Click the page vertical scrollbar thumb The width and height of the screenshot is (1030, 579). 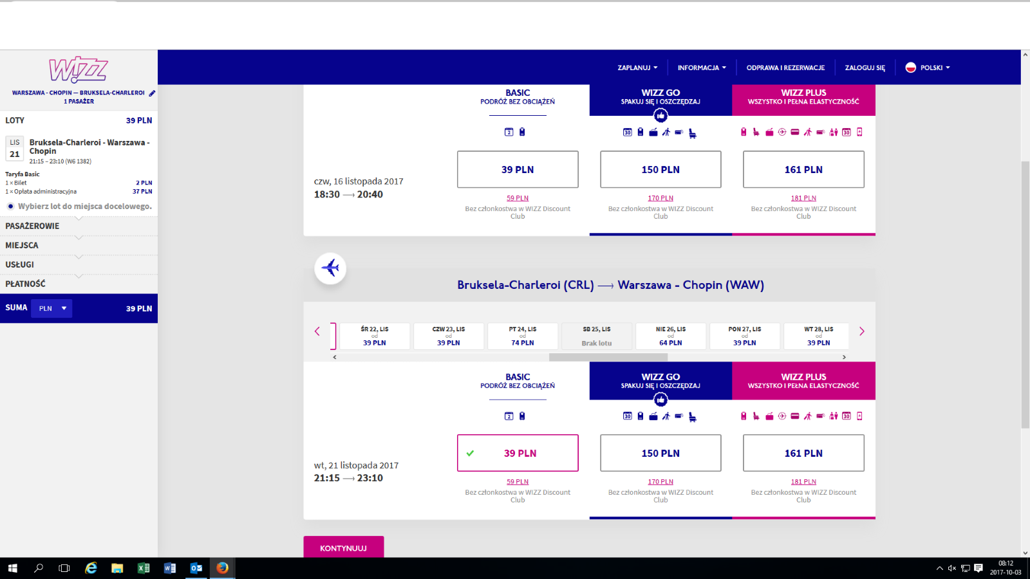1025,295
